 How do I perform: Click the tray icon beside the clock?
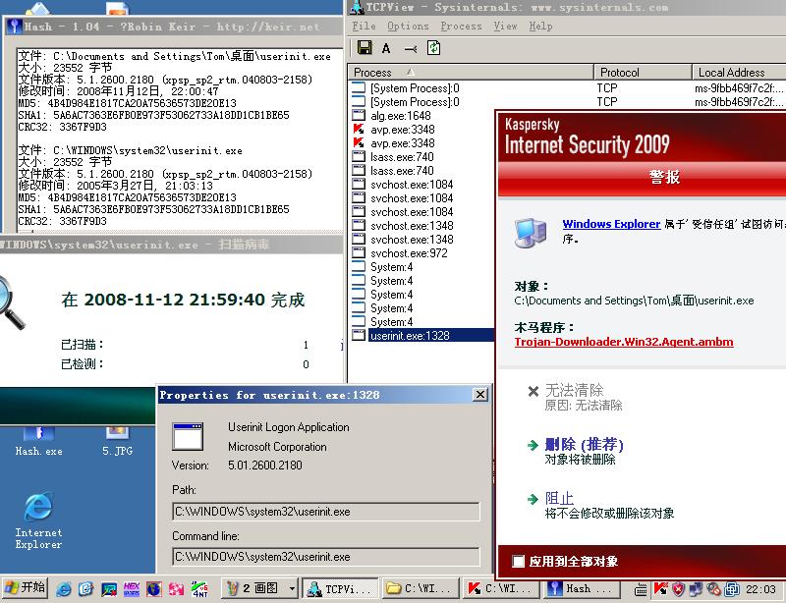click(x=732, y=589)
